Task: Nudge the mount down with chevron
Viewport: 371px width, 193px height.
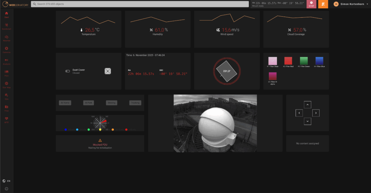Action: click(307, 121)
